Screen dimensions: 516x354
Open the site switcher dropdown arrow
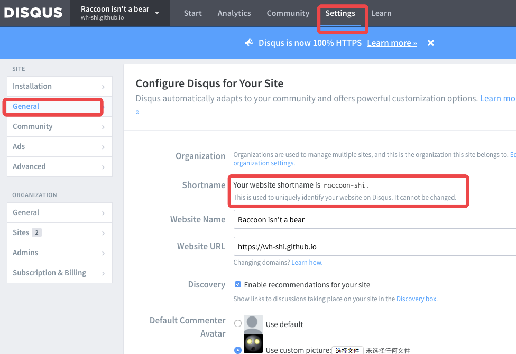tap(157, 13)
